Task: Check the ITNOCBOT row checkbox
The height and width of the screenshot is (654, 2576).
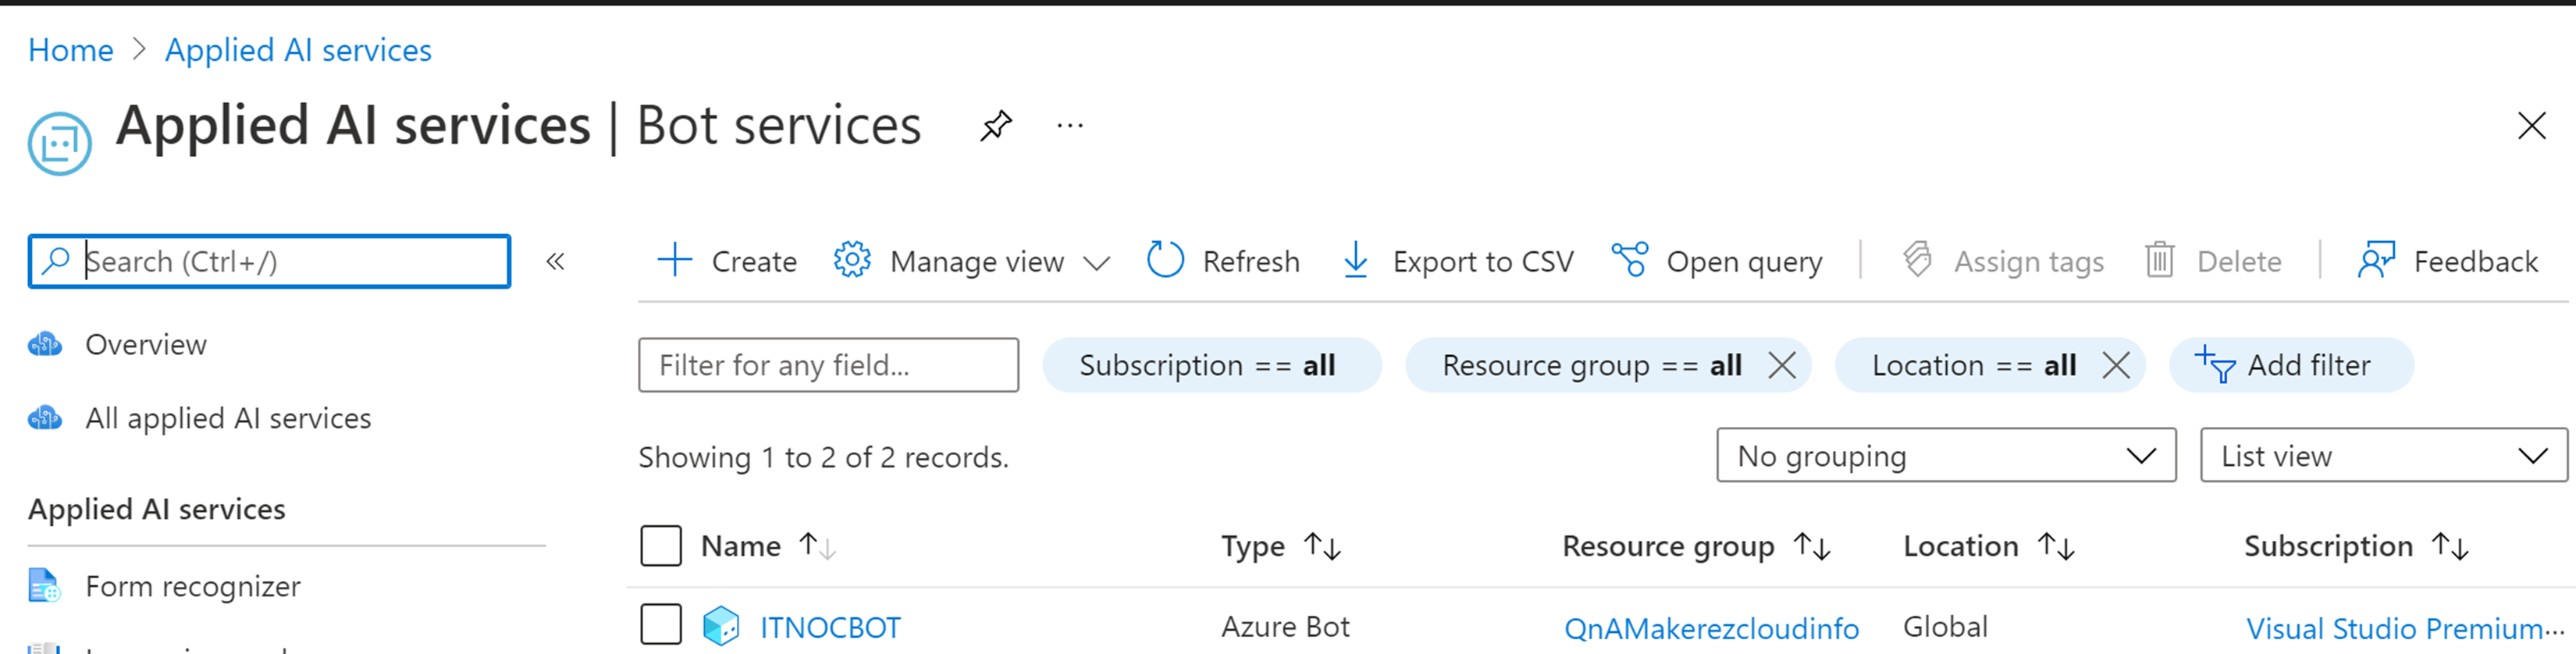Action: [x=661, y=625]
